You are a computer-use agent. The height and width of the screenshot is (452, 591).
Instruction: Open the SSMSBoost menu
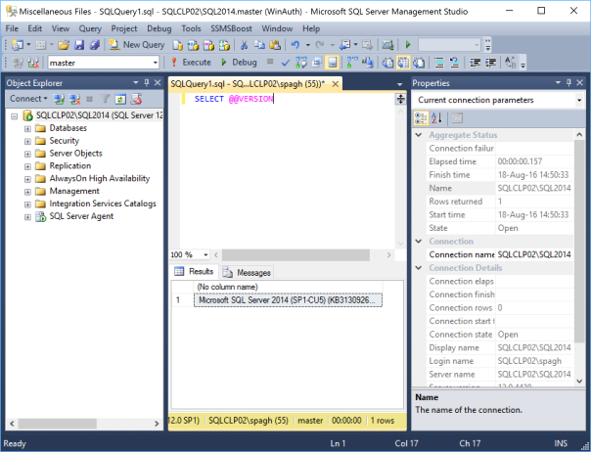(233, 29)
